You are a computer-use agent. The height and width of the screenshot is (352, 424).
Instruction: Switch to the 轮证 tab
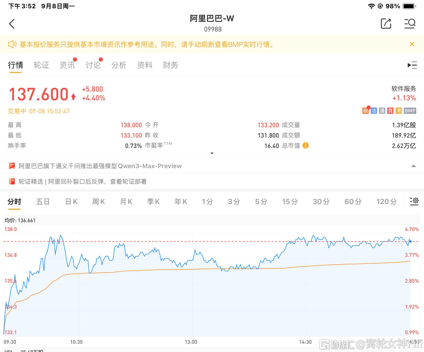(41, 65)
